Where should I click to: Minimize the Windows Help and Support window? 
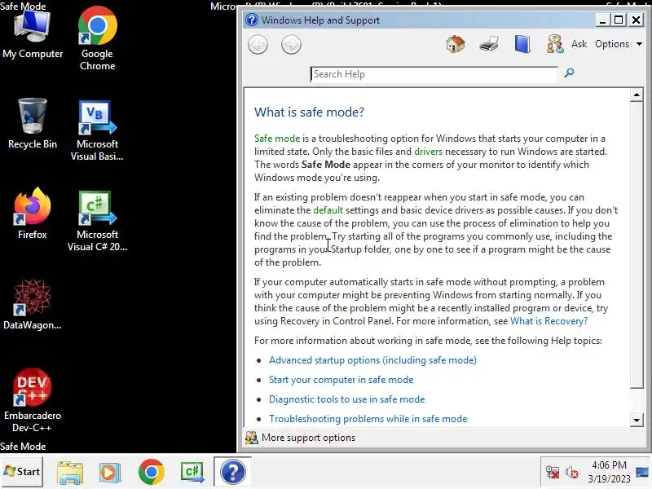[x=602, y=20]
